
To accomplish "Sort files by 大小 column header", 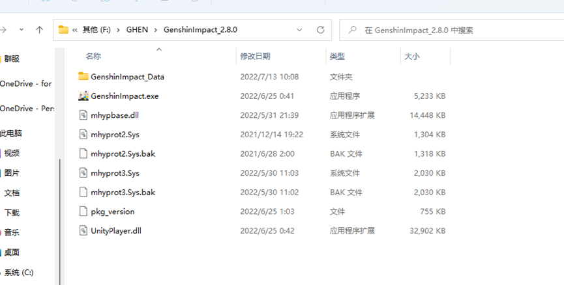I will (412, 56).
